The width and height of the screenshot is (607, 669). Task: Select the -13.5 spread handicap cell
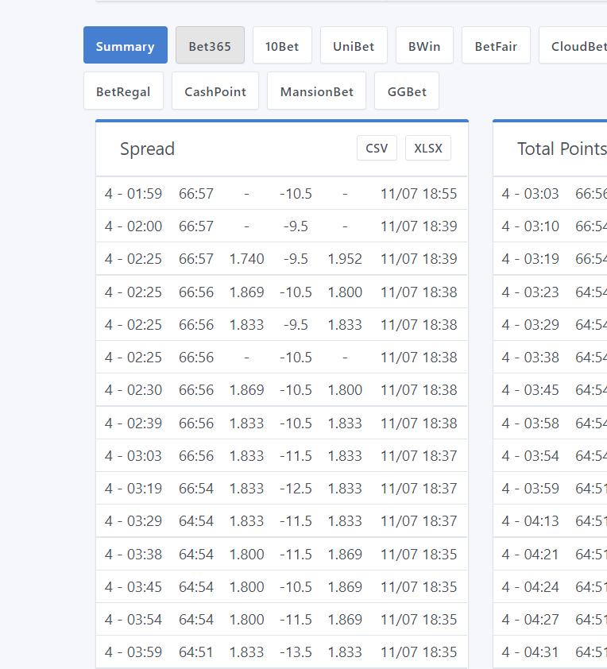coord(296,652)
